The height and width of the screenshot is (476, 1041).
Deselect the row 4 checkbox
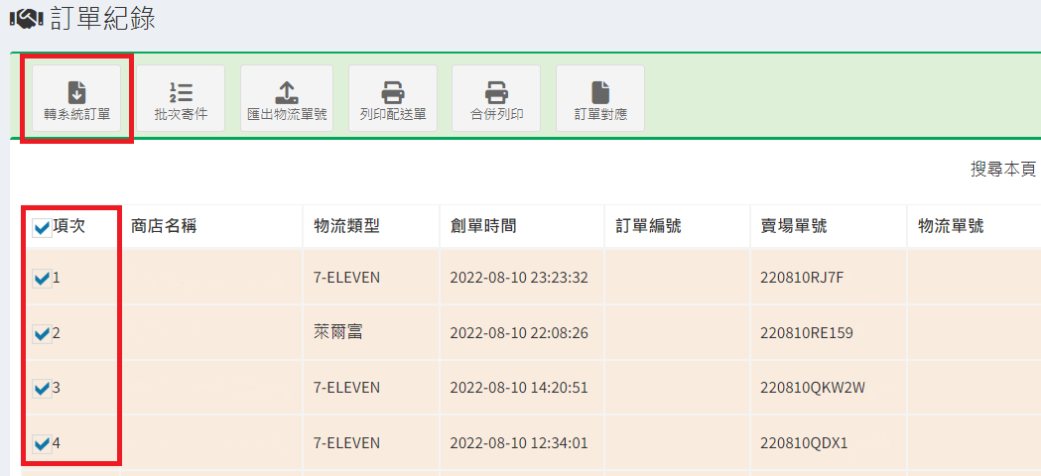(x=43, y=444)
